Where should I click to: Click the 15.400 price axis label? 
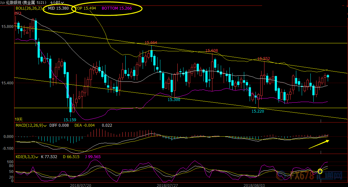[x=7, y=83]
